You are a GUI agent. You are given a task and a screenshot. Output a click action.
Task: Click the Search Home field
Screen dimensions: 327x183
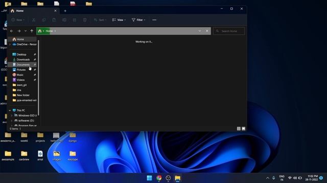point(229,31)
